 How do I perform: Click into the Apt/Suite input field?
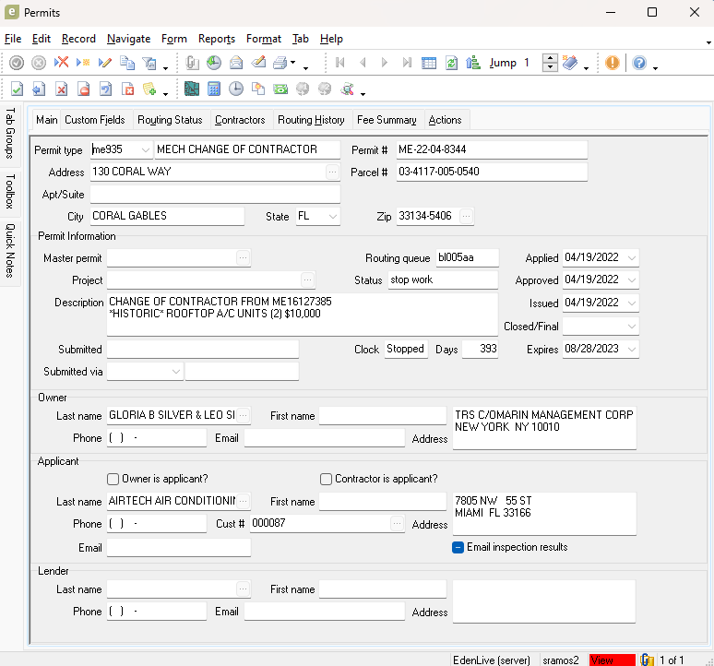tap(215, 195)
